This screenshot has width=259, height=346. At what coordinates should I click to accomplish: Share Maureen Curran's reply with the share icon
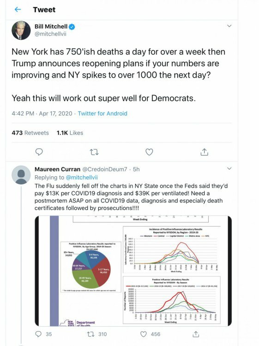point(196,334)
